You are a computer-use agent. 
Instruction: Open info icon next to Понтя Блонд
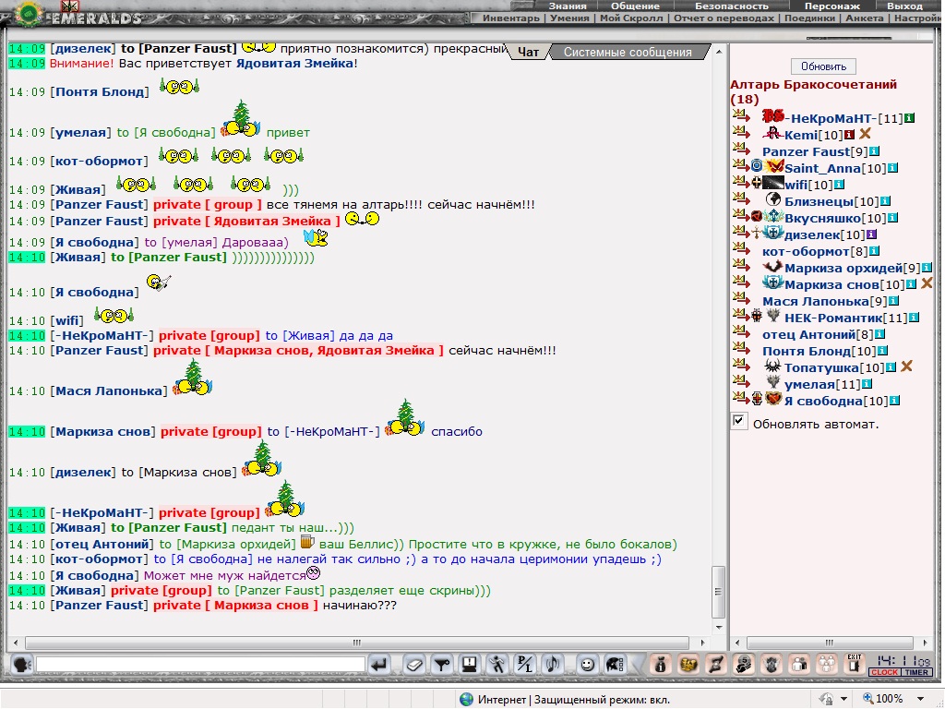pos(882,351)
